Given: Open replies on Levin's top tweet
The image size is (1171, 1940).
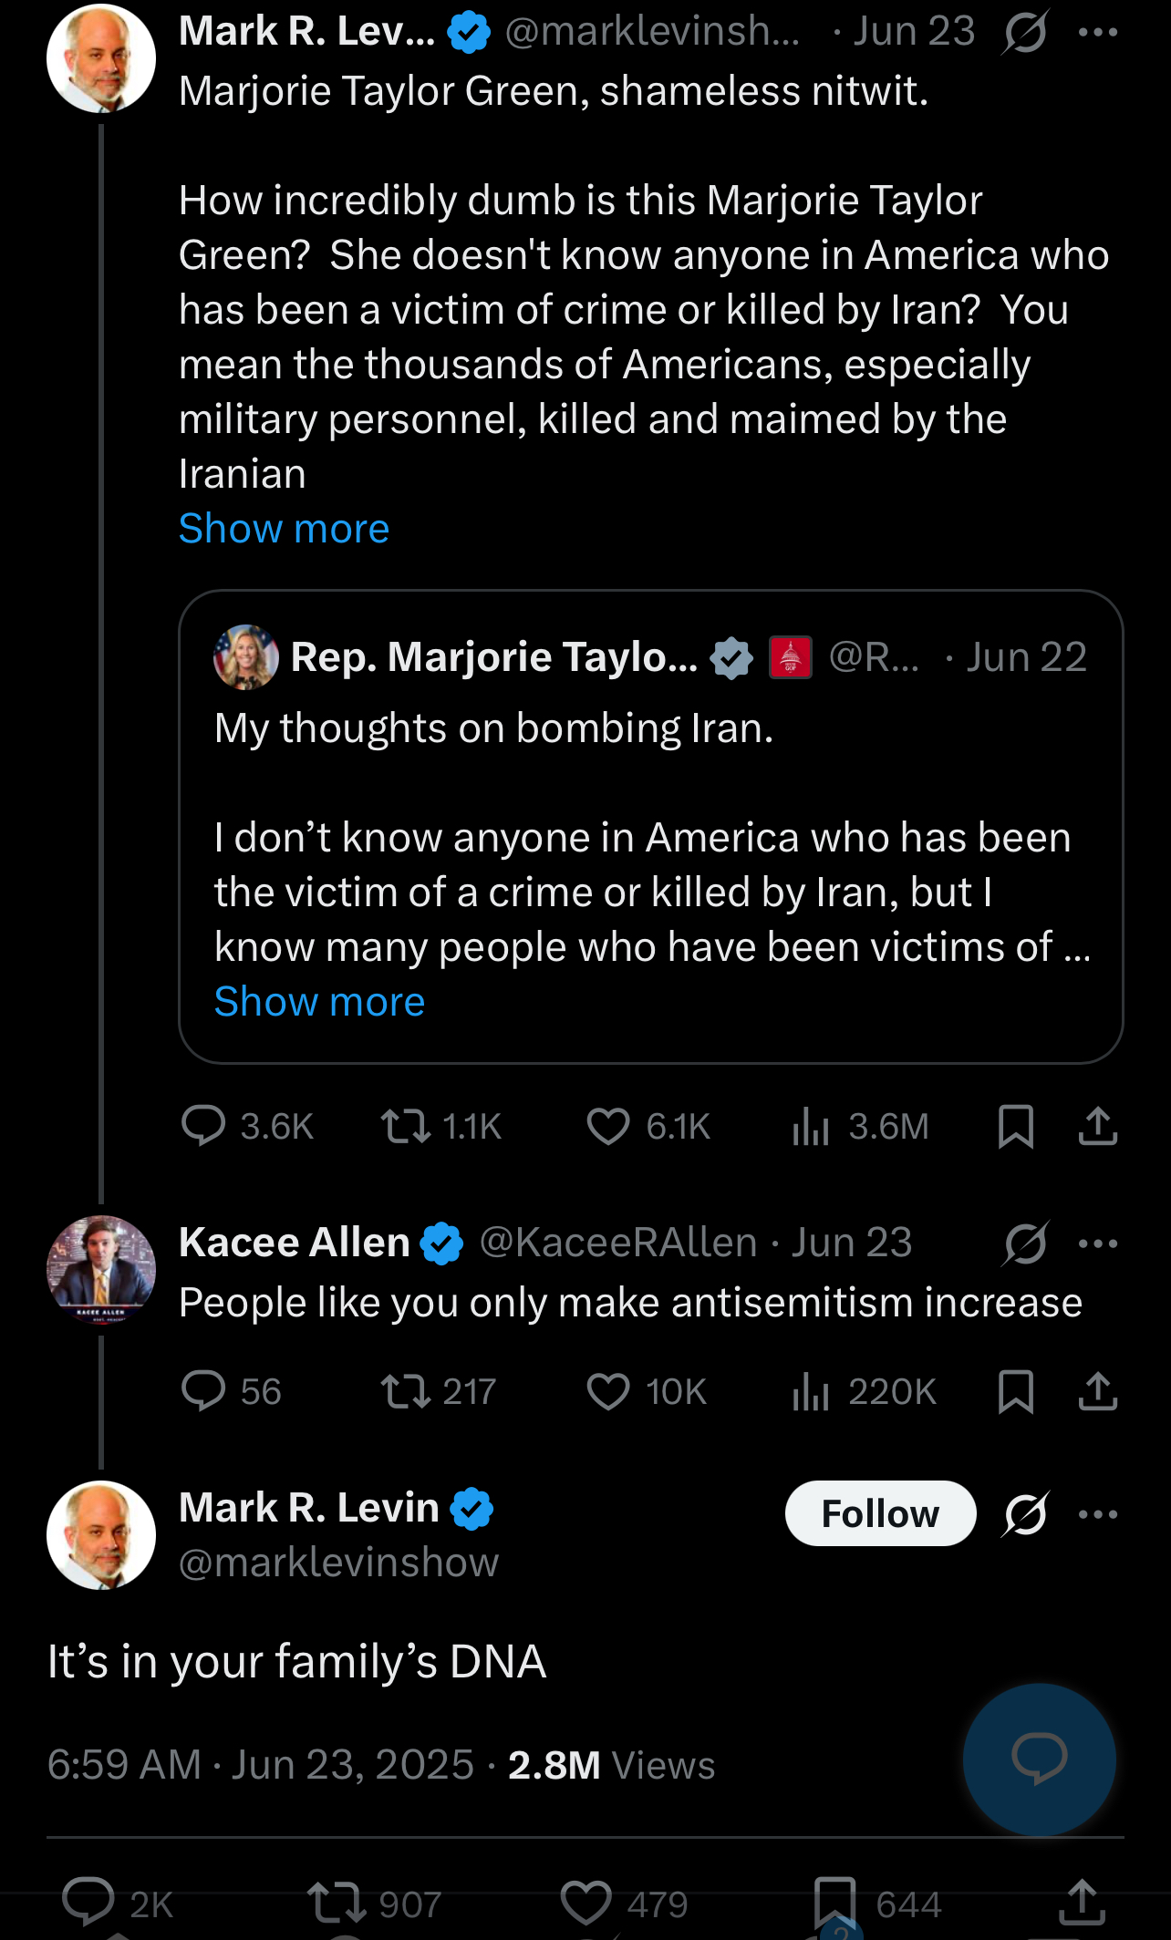Looking at the screenshot, I should [x=203, y=1126].
